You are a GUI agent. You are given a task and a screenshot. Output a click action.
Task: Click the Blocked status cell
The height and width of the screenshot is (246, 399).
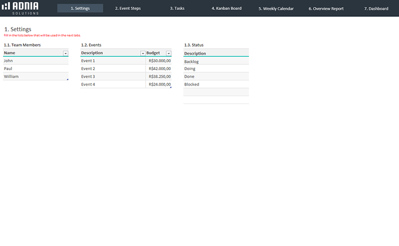click(216, 85)
